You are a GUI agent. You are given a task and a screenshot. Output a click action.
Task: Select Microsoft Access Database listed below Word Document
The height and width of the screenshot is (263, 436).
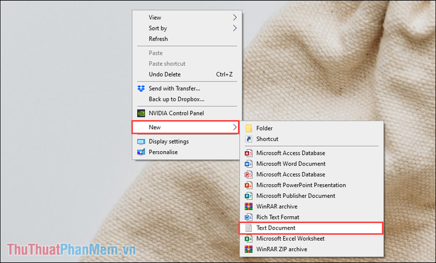point(291,175)
